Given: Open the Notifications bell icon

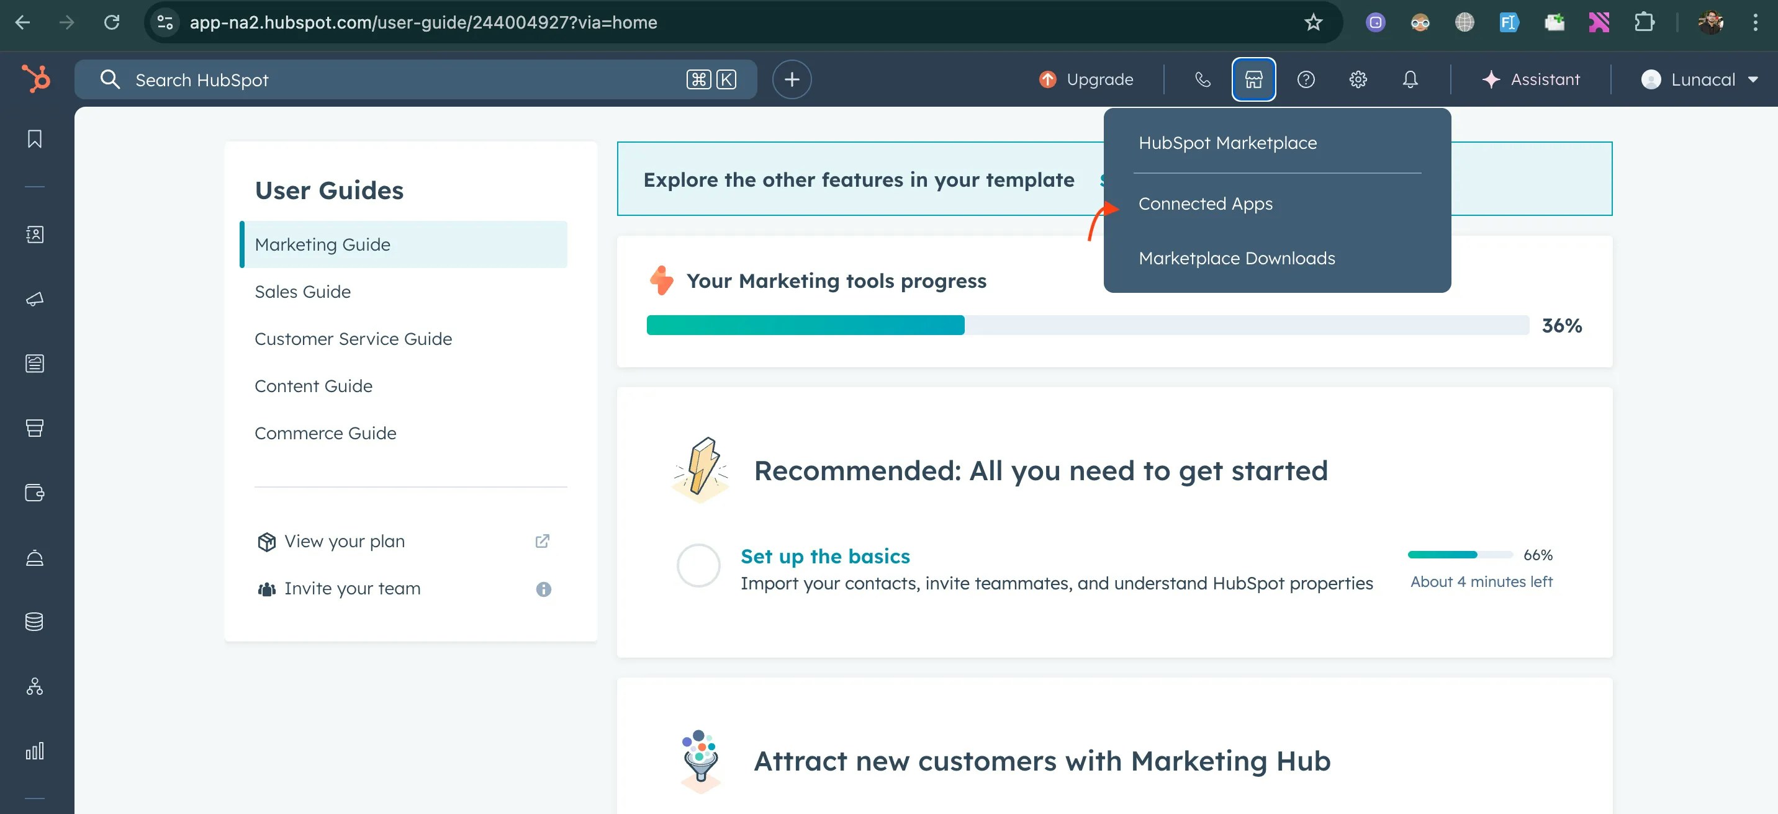Looking at the screenshot, I should tap(1409, 79).
